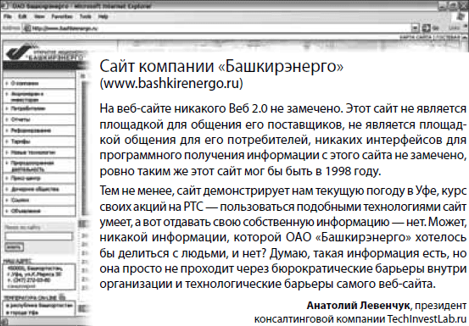
Task: Open the 'Объявления' sidebar link
Action: point(25,211)
